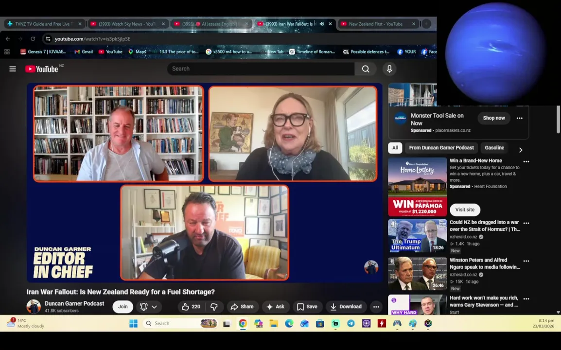Open Task View in the taskbar

click(227, 324)
